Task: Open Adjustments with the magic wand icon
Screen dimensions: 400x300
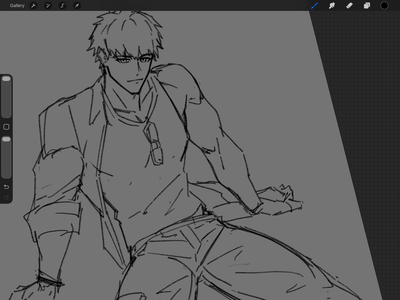Action: [x=48, y=5]
